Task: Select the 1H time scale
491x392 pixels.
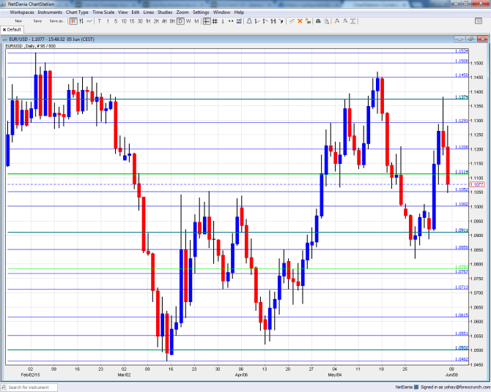Action: click(x=148, y=21)
